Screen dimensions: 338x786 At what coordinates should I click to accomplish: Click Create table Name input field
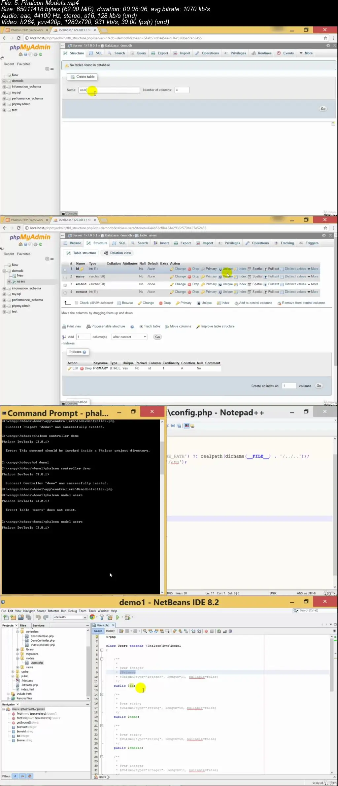point(109,90)
